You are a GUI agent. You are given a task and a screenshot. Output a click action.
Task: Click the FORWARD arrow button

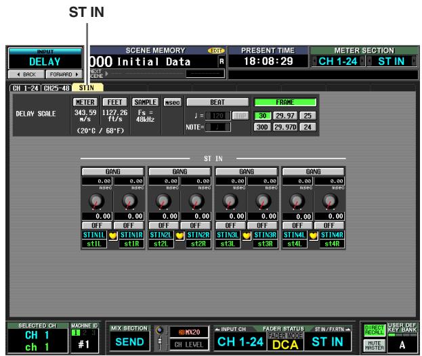click(64, 74)
